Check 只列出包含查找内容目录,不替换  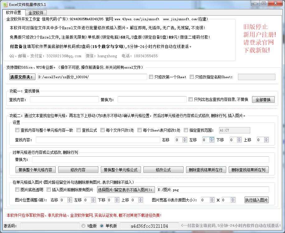(x=190, y=99)
